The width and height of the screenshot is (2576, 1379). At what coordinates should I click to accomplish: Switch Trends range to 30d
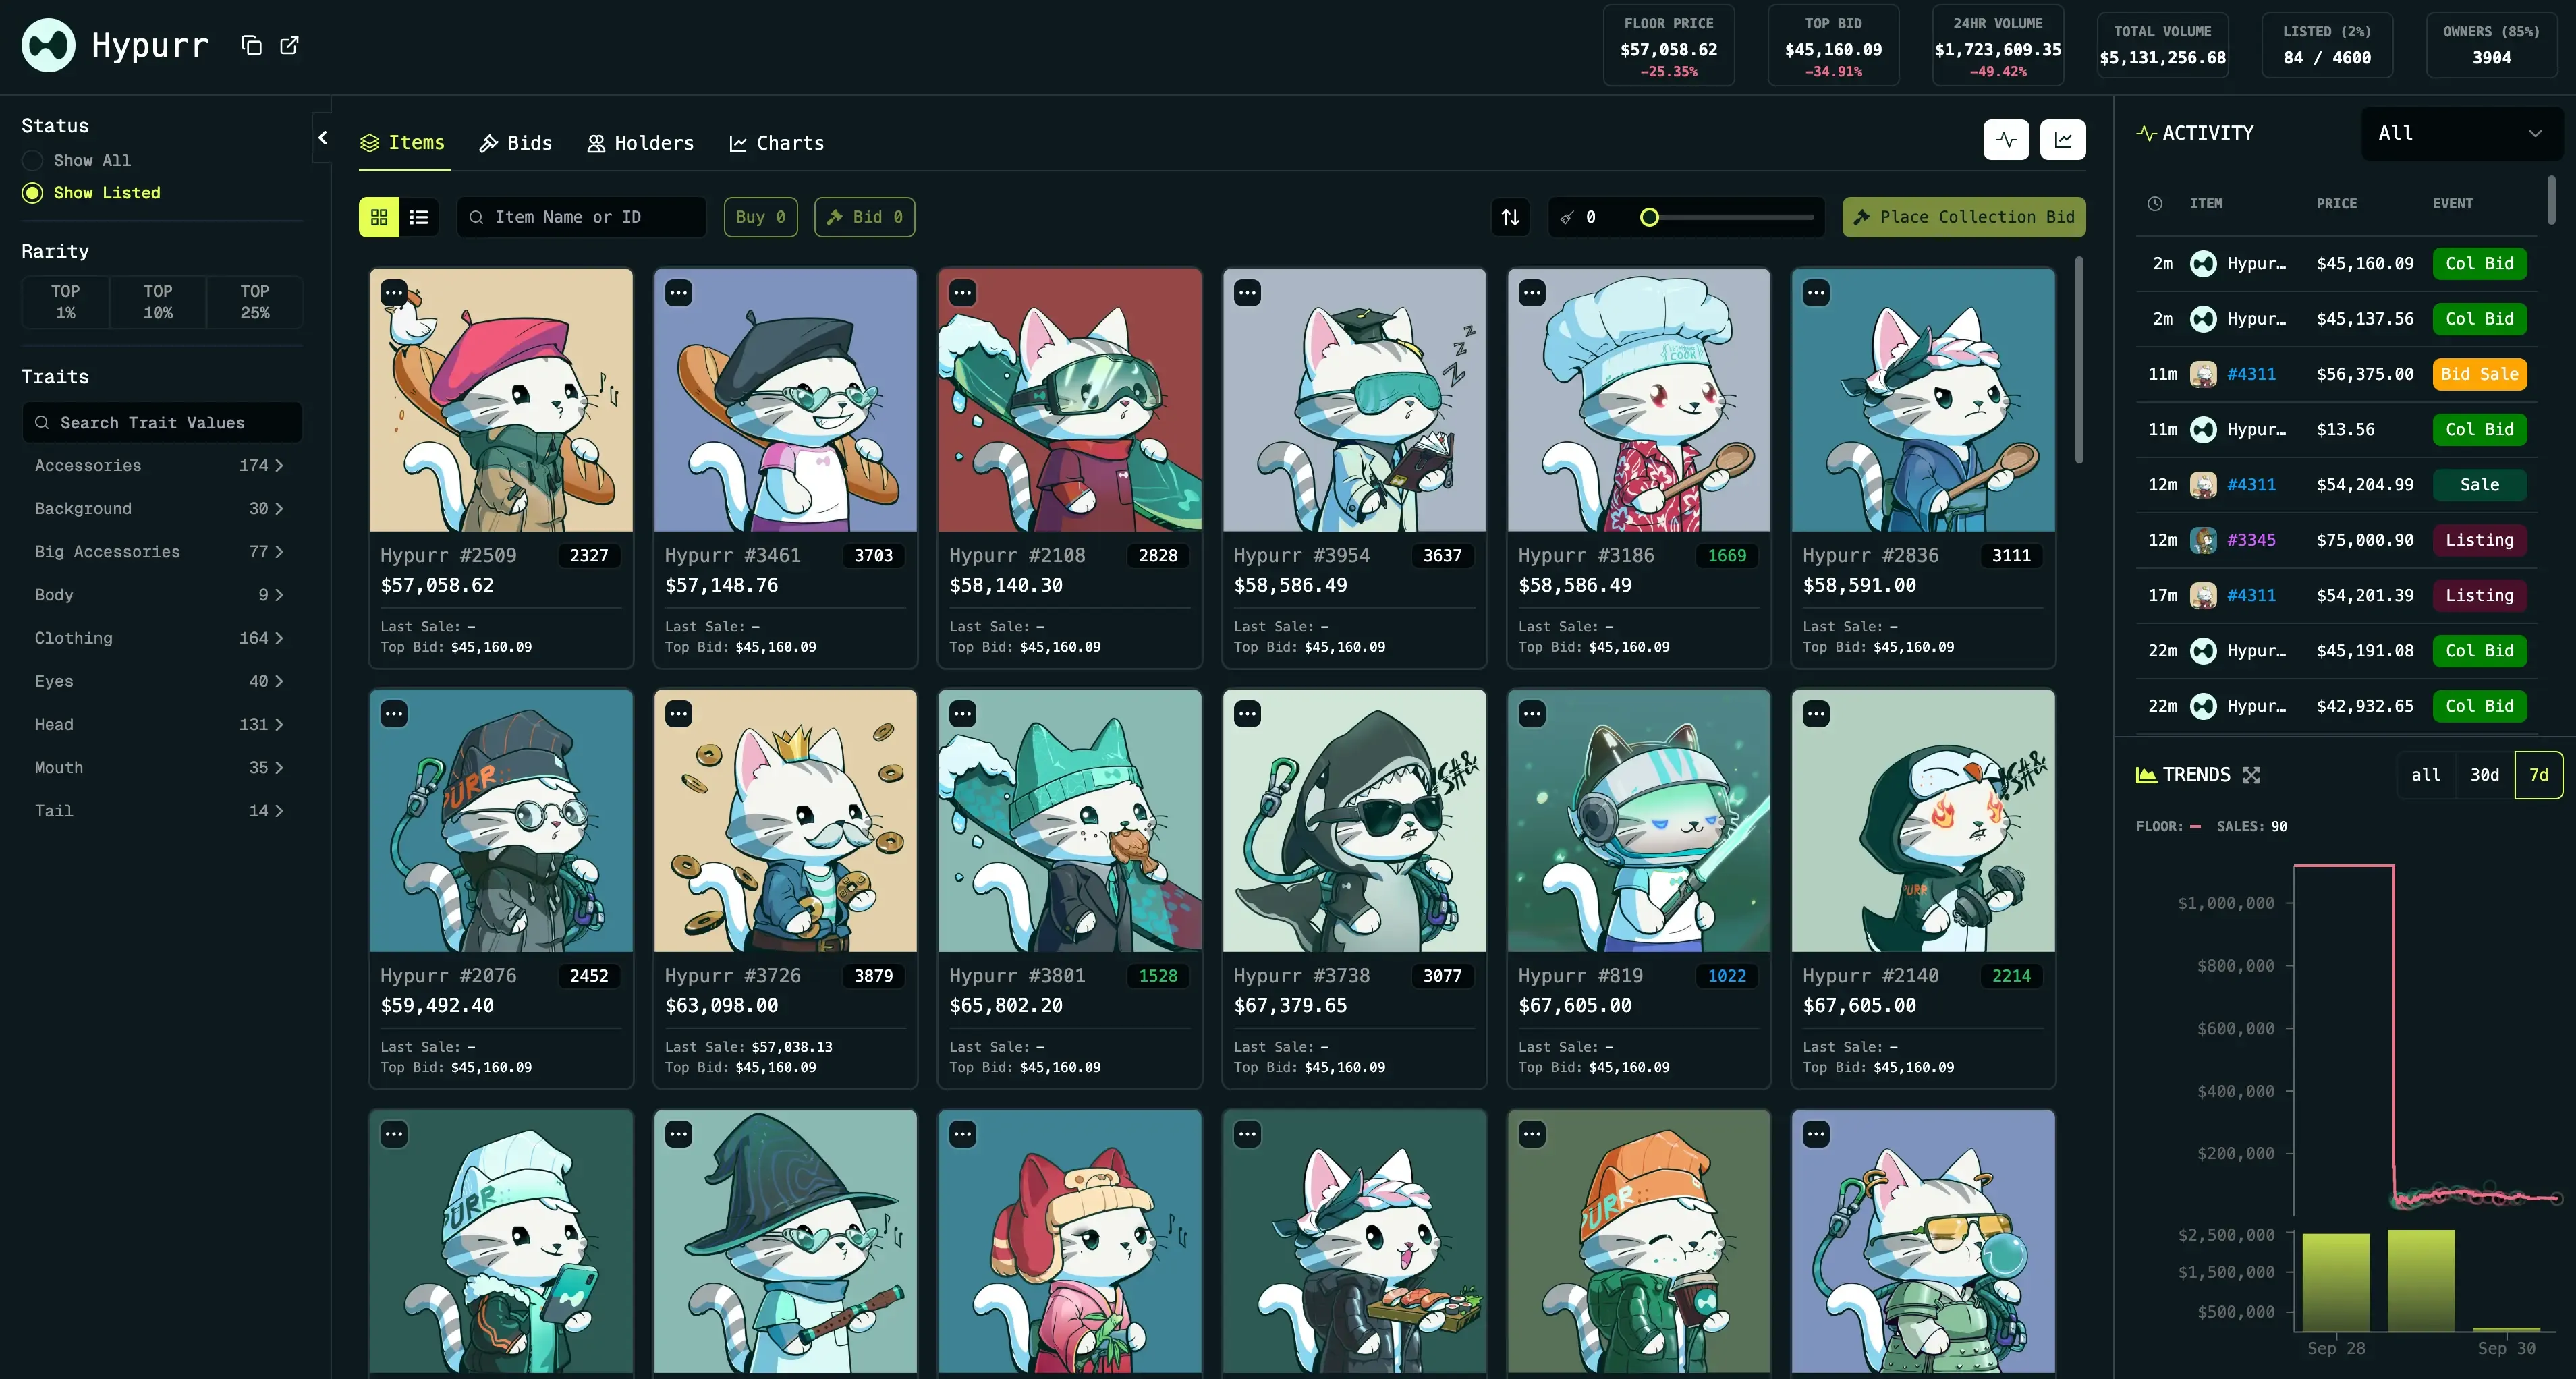(x=2486, y=774)
